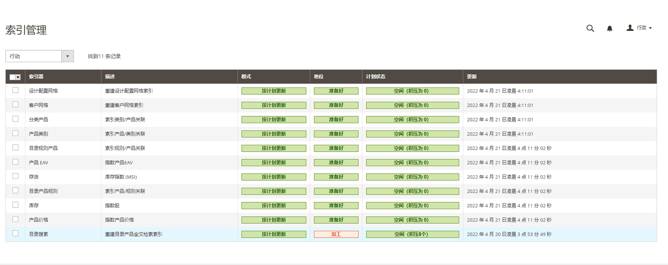Screen dimensions: 668x265
Task: Click the 分类产品 indexer name
Action: tap(38, 119)
